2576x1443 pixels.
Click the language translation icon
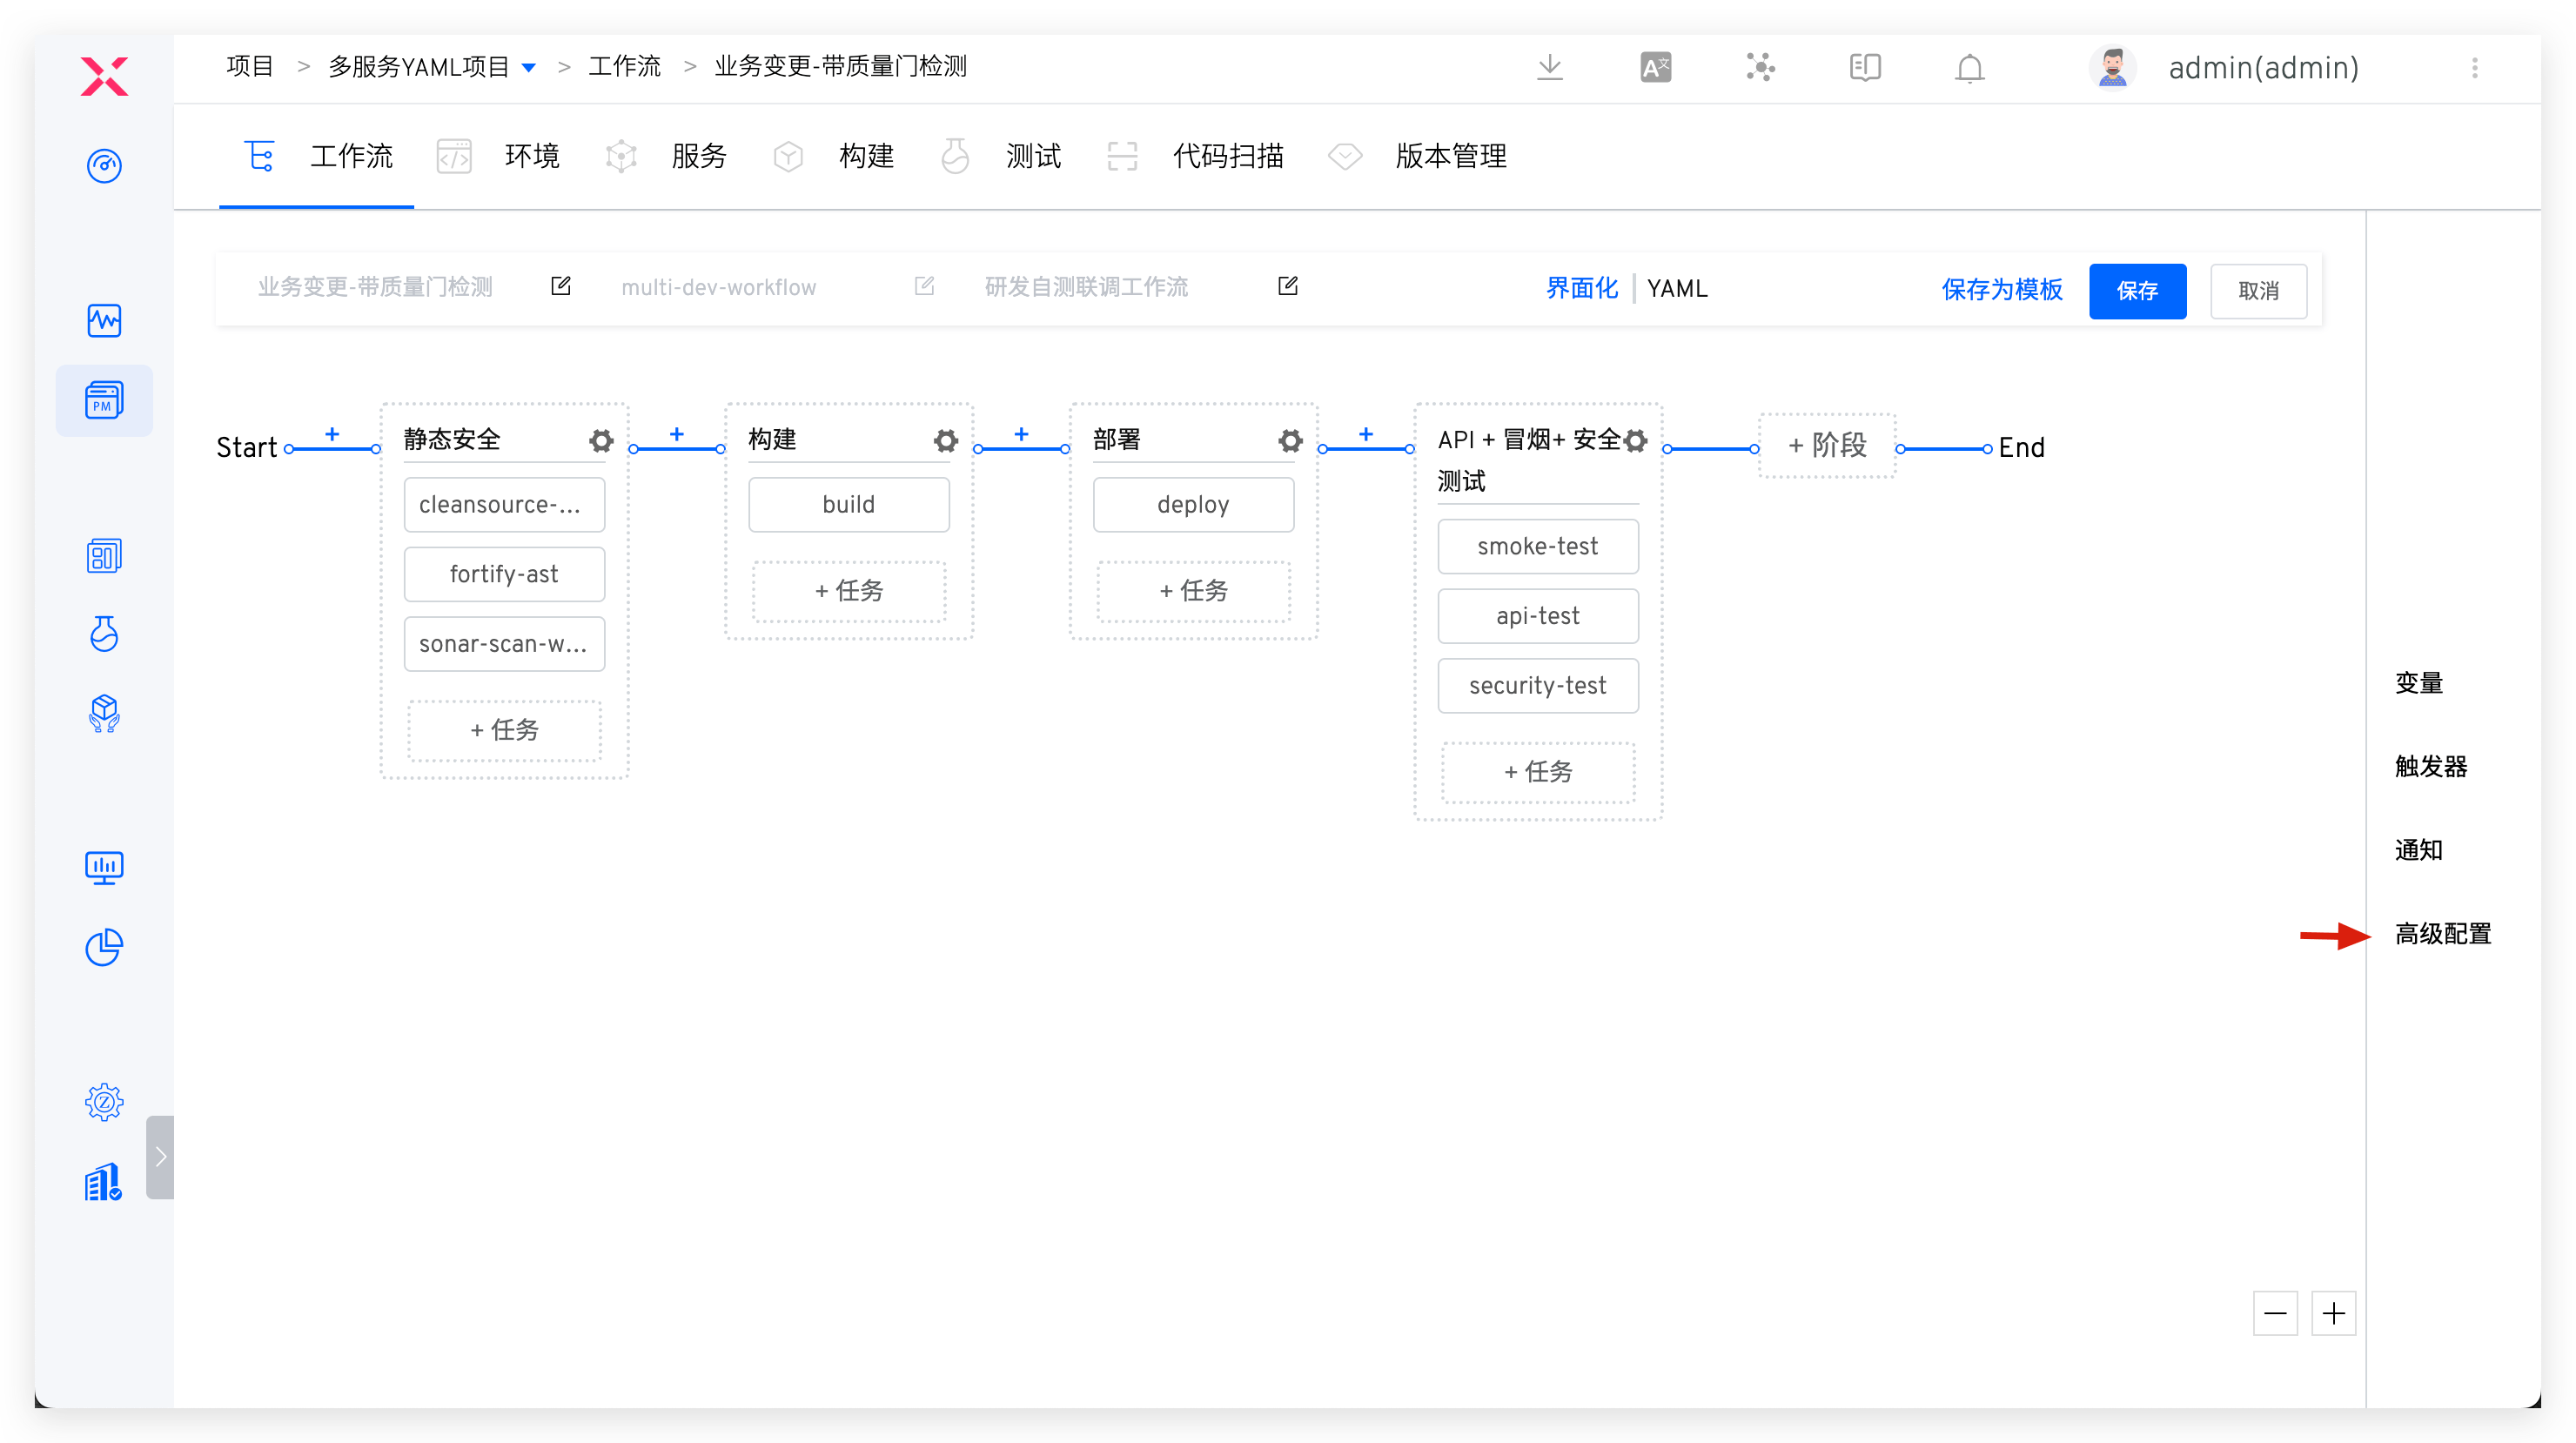click(x=1655, y=68)
